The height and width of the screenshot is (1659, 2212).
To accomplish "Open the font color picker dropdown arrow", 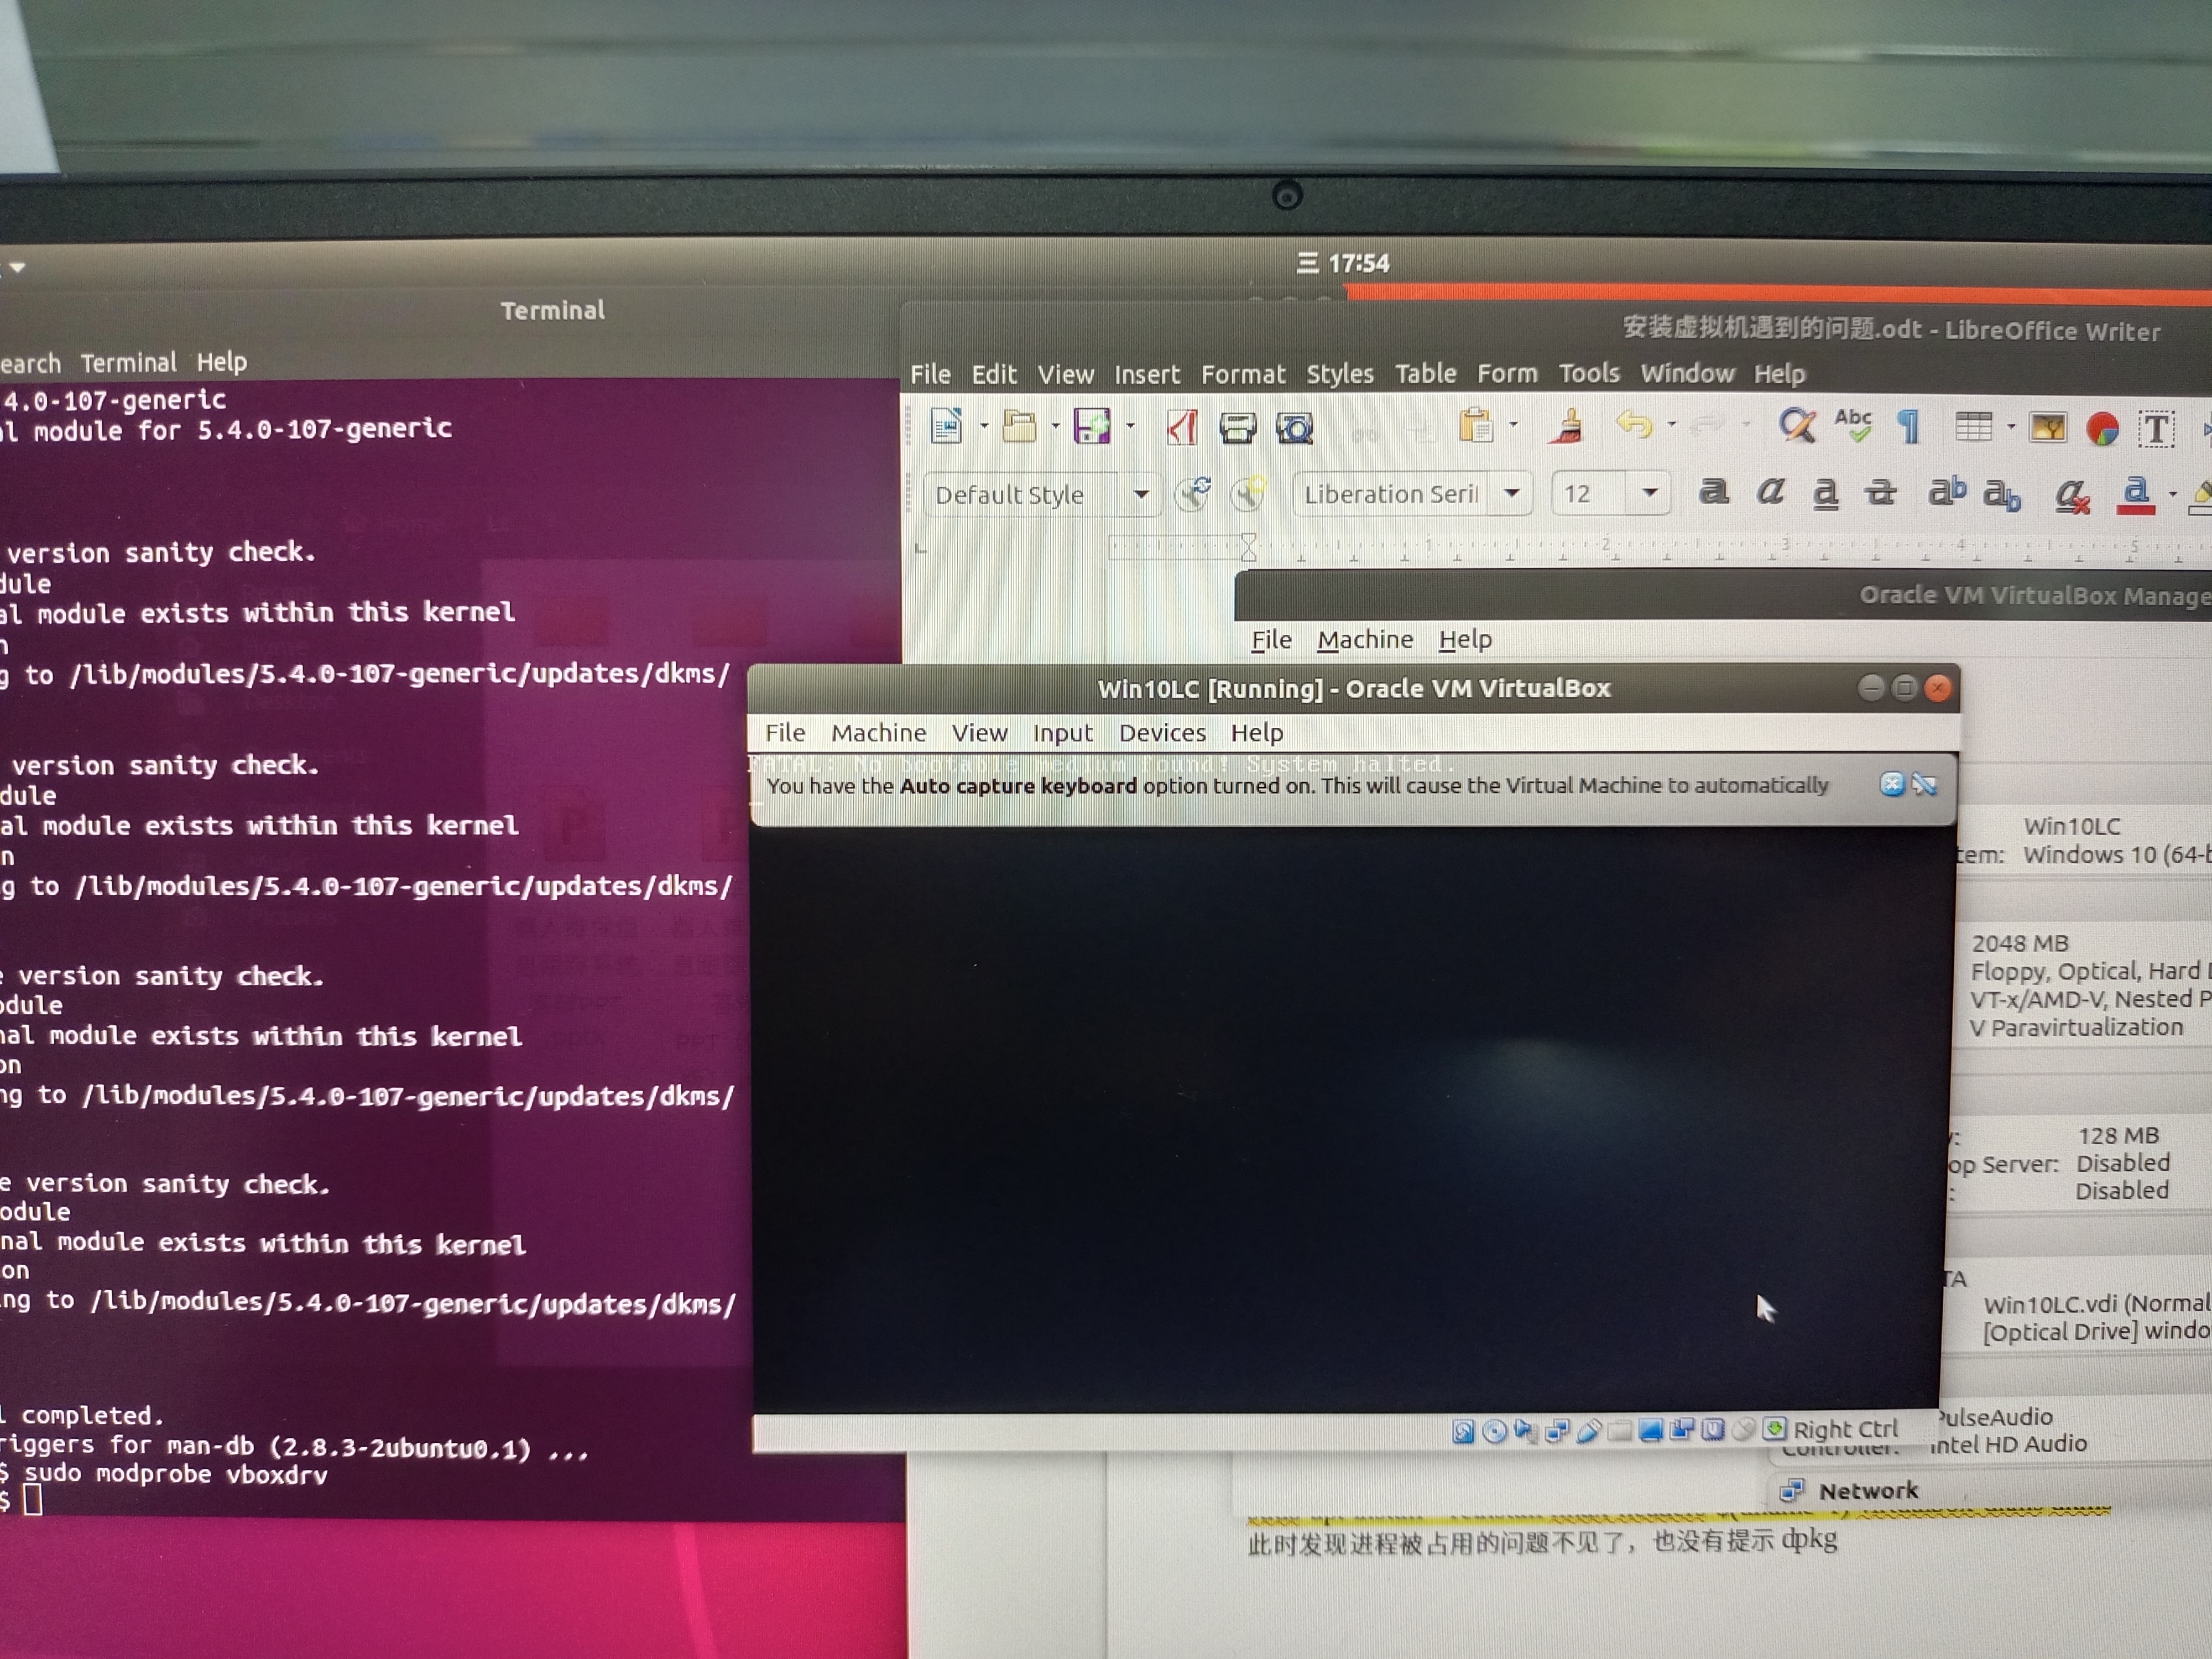I will tap(2172, 494).
